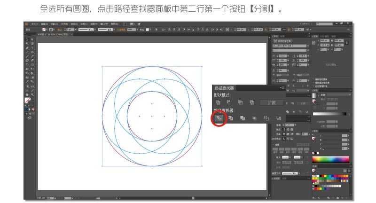Screen dimensions: 376x203
Task: Click the Exclude shape mode icon
Action: pyautogui.click(x=252, y=102)
